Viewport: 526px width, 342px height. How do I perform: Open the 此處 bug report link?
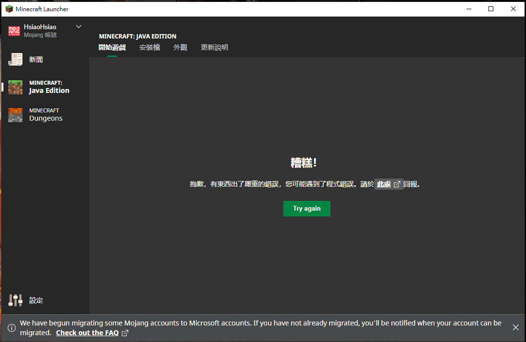pos(384,184)
